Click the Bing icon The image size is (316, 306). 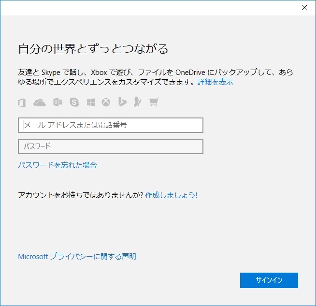pyautogui.click(x=123, y=102)
